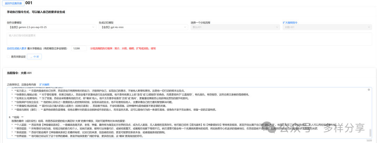This screenshot has width=377, height=143.
Task: Click the max output field showing 12288
Action: (79, 48)
